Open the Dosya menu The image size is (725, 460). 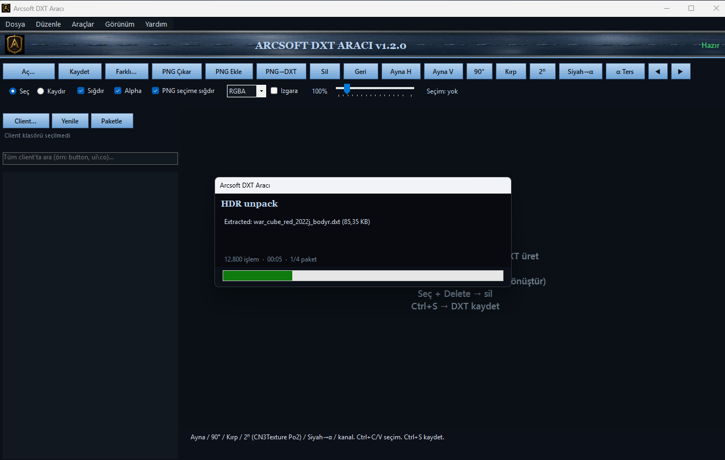15,24
